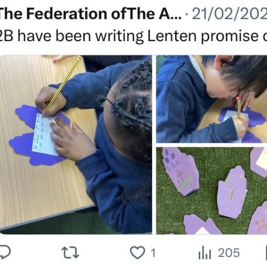Open the reply speech bubble icon

click(5, 252)
